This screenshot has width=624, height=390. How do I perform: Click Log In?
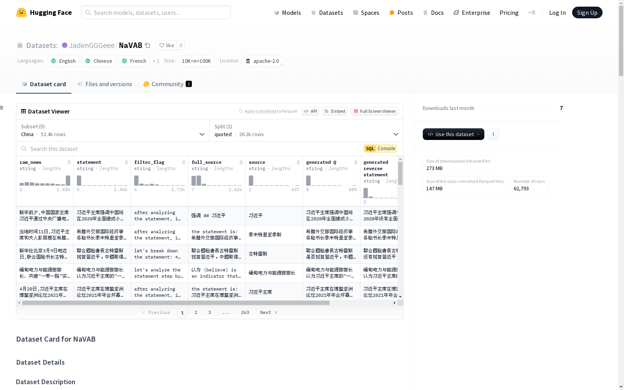point(557,12)
